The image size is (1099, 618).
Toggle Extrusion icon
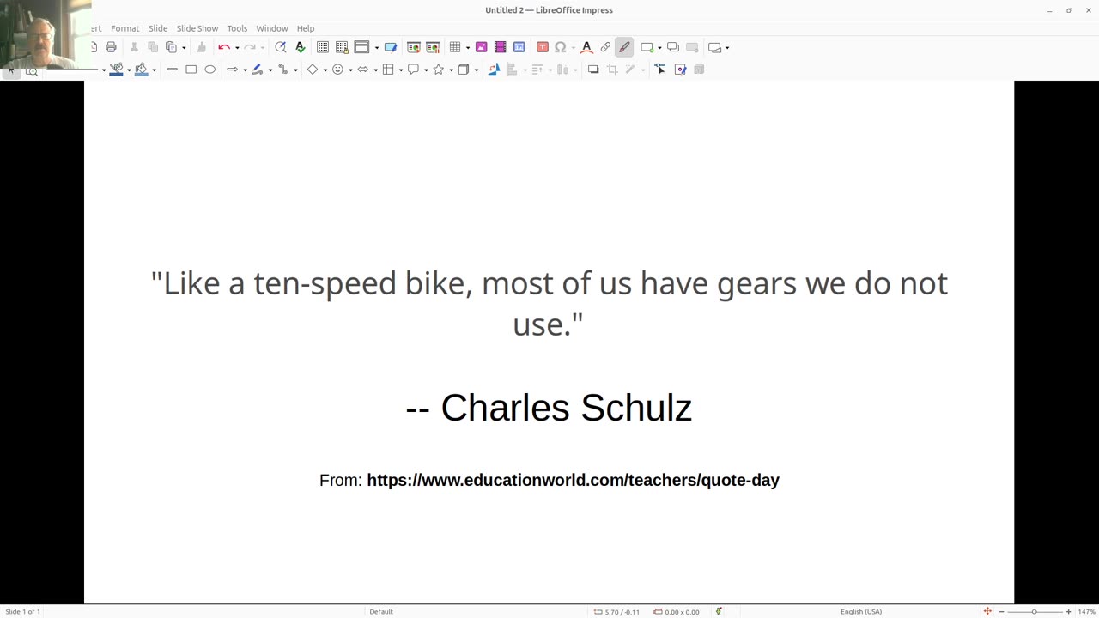pos(699,70)
